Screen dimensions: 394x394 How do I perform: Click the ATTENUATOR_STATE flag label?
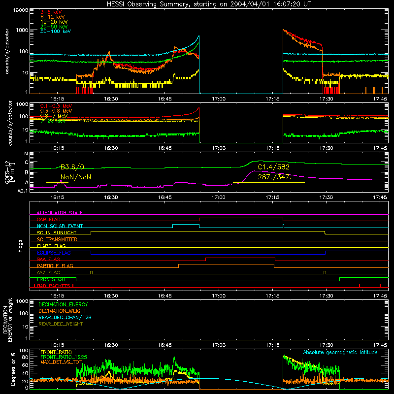(60, 213)
